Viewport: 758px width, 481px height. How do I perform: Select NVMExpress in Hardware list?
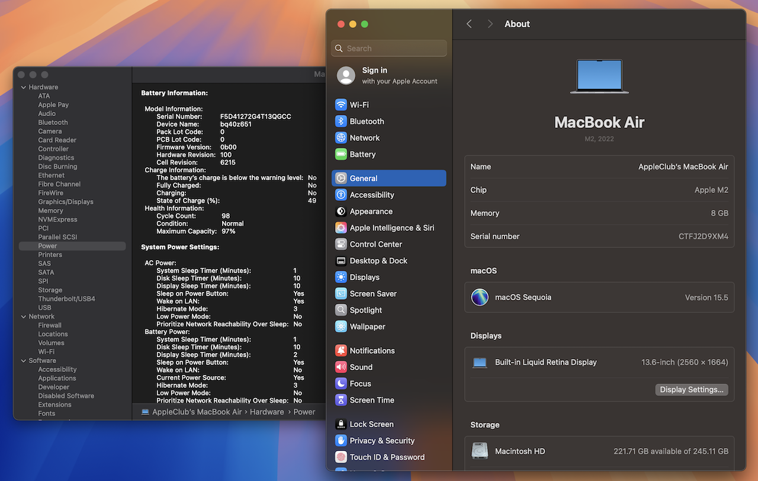click(x=57, y=220)
